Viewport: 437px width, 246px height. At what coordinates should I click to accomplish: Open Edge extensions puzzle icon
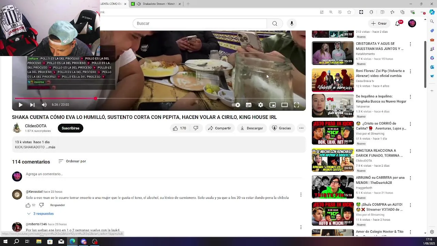(371, 12)
